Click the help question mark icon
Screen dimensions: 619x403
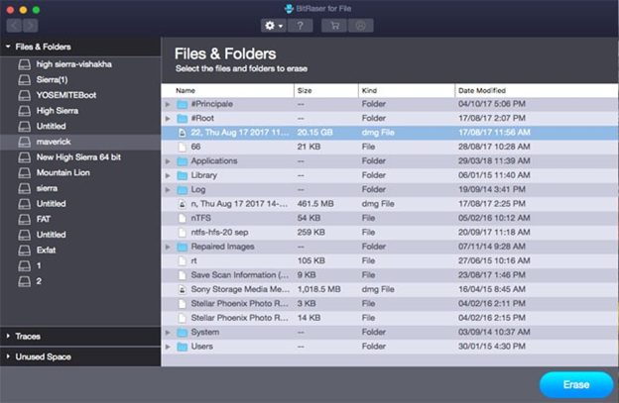(x=300, y=26)
